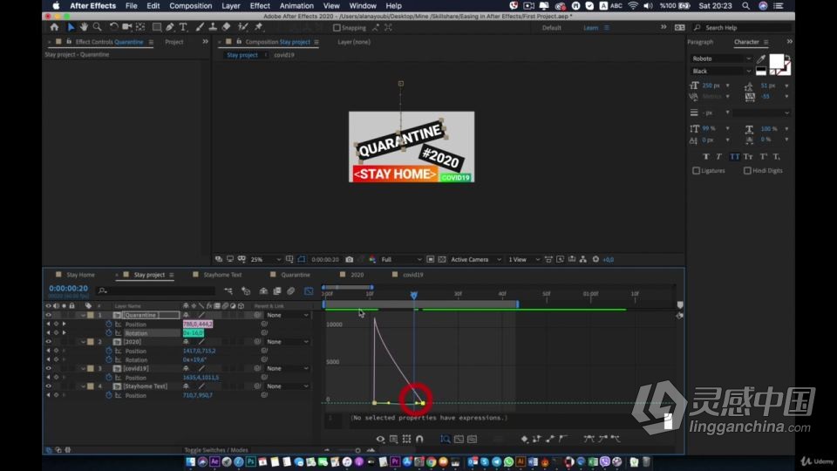This screenshot has width=837, height=471.
Task: Open the Quarantine layer parent None dropdown
Action: (288, 315)
